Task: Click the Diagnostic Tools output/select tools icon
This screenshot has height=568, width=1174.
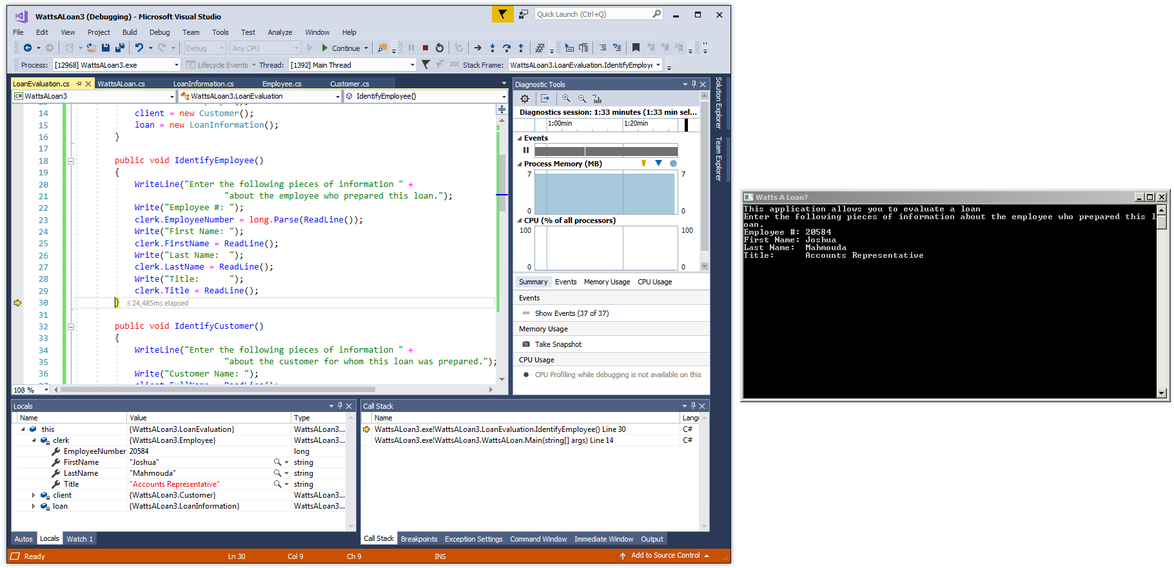Action: point(545,99)
